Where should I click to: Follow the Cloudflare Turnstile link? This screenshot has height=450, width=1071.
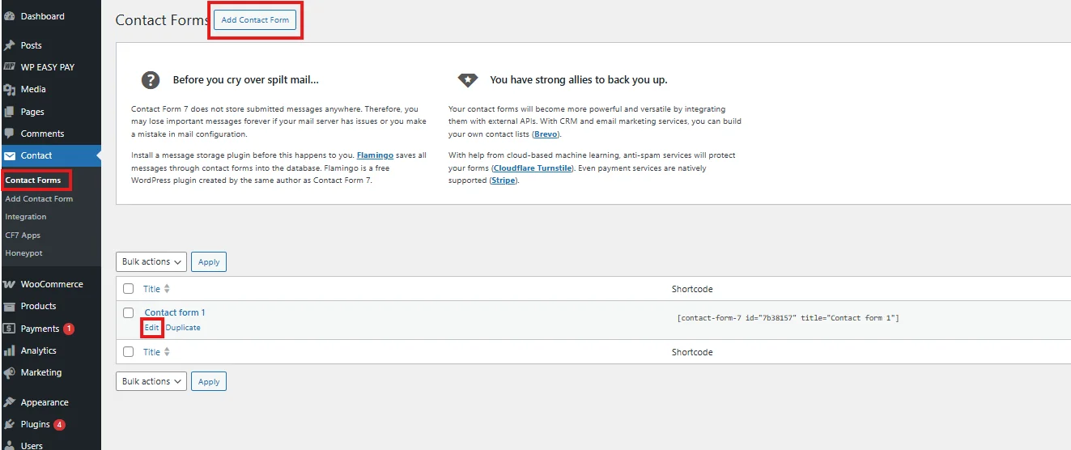[x=533, y=168]
